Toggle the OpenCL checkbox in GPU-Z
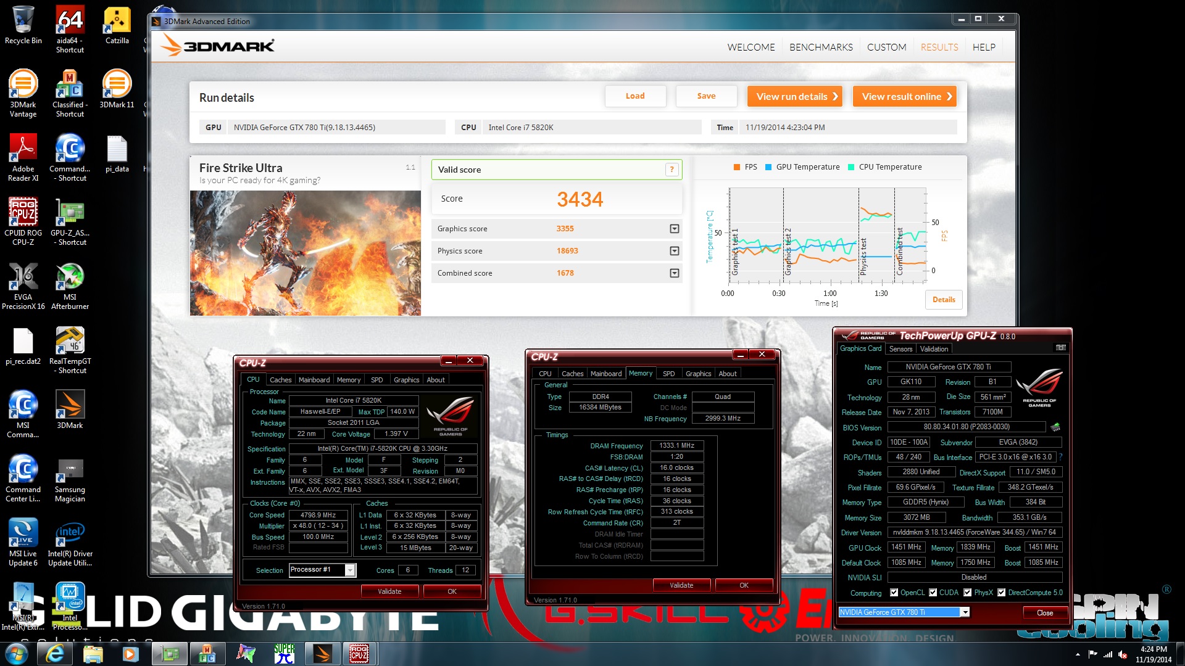The height and width of the screenshot is (666, 1185). tap(894, 593)
